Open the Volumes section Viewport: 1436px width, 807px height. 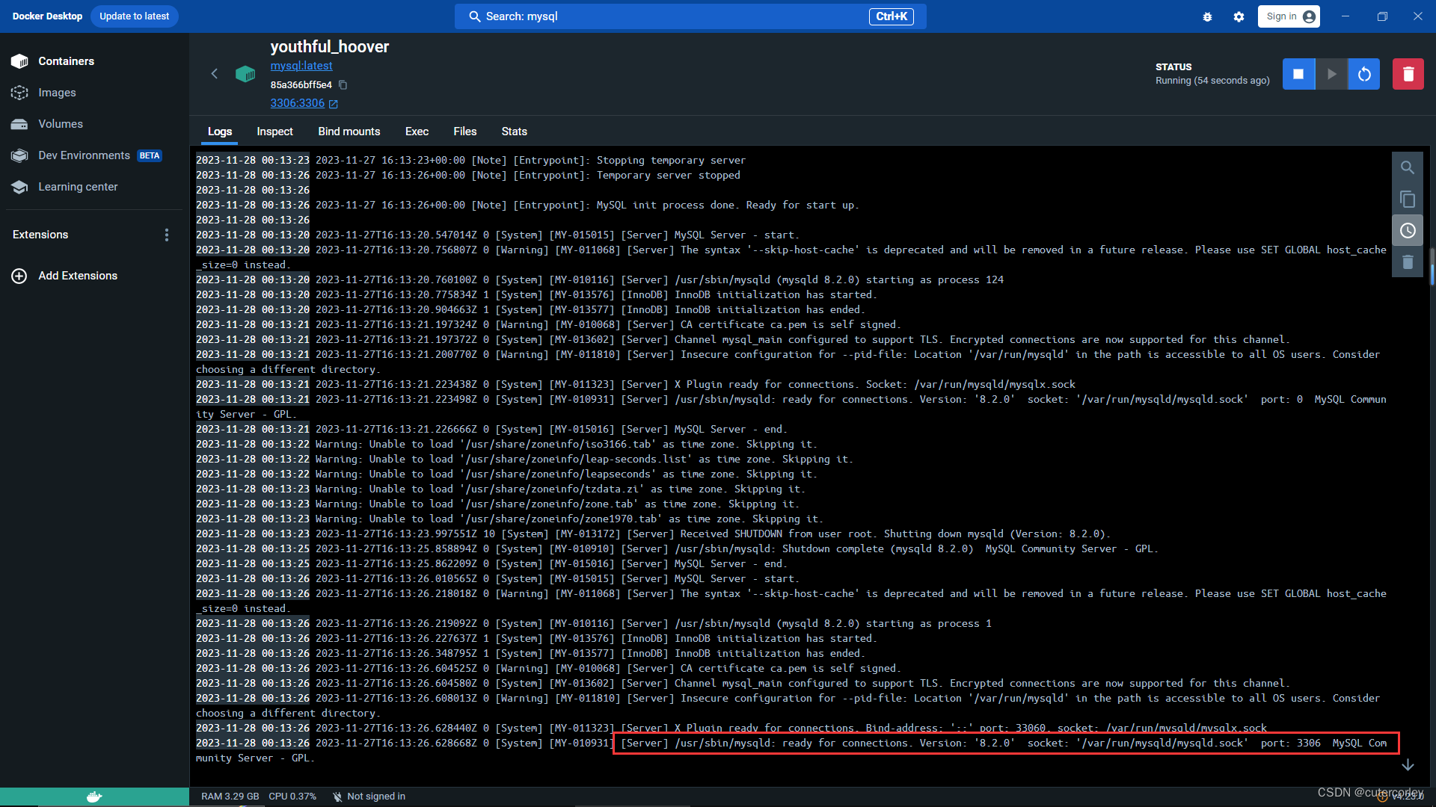tap(60, 124)
